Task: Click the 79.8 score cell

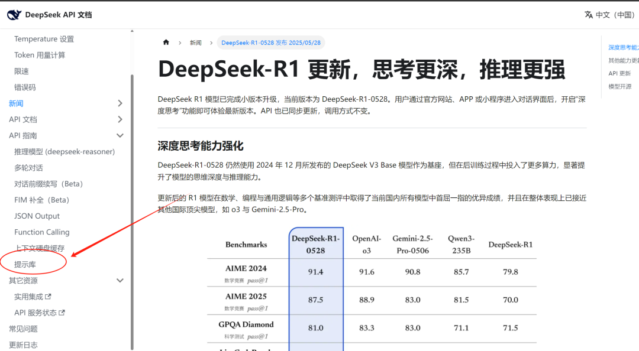Action: click(511, 272)
